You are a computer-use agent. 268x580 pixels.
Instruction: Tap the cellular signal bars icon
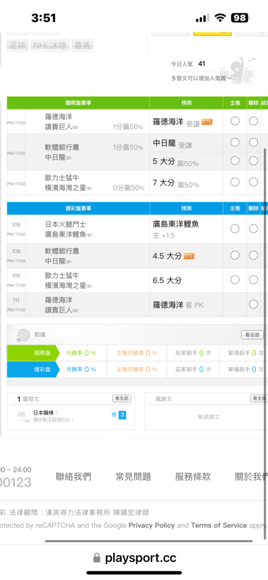[x=202, y=18]
